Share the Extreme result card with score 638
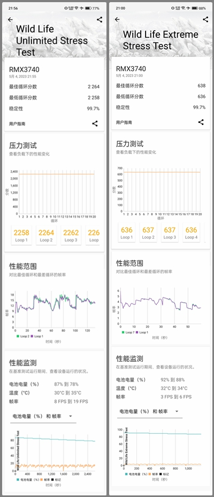The width and height of the screenshot is (214, 497). [x=201, y=122]
